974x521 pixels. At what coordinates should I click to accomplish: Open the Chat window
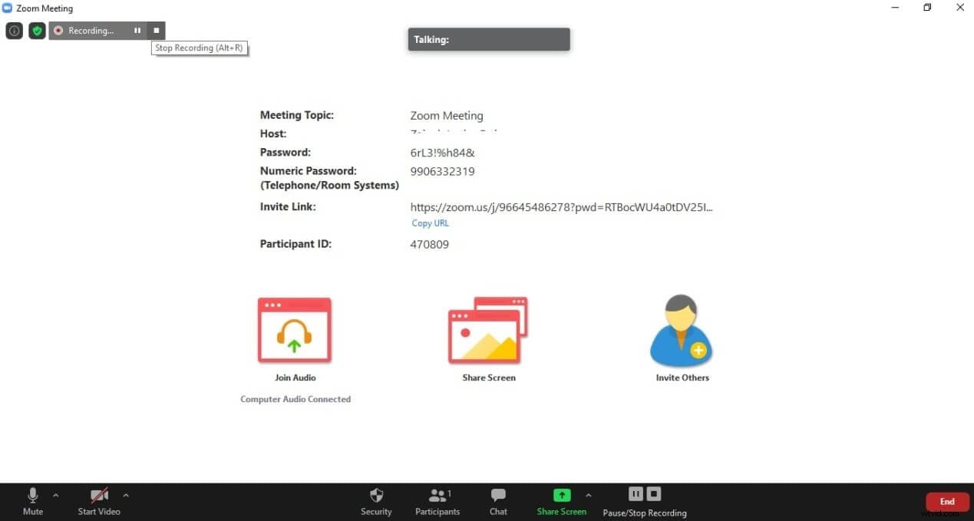tap(498, 501)
